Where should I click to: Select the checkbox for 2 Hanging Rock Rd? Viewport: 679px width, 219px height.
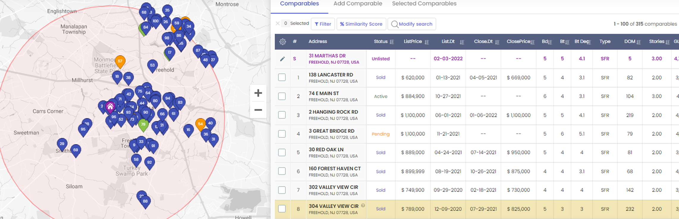(x=282, y=115)
